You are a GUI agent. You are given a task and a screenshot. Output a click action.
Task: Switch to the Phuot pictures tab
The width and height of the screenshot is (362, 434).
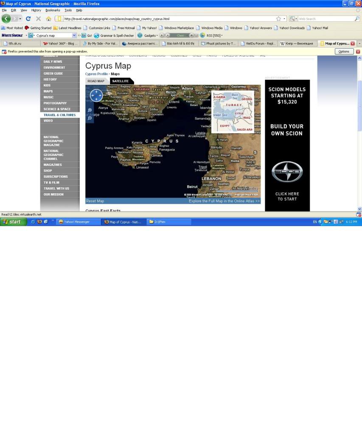pyautogui.click(x=219, y=44)
